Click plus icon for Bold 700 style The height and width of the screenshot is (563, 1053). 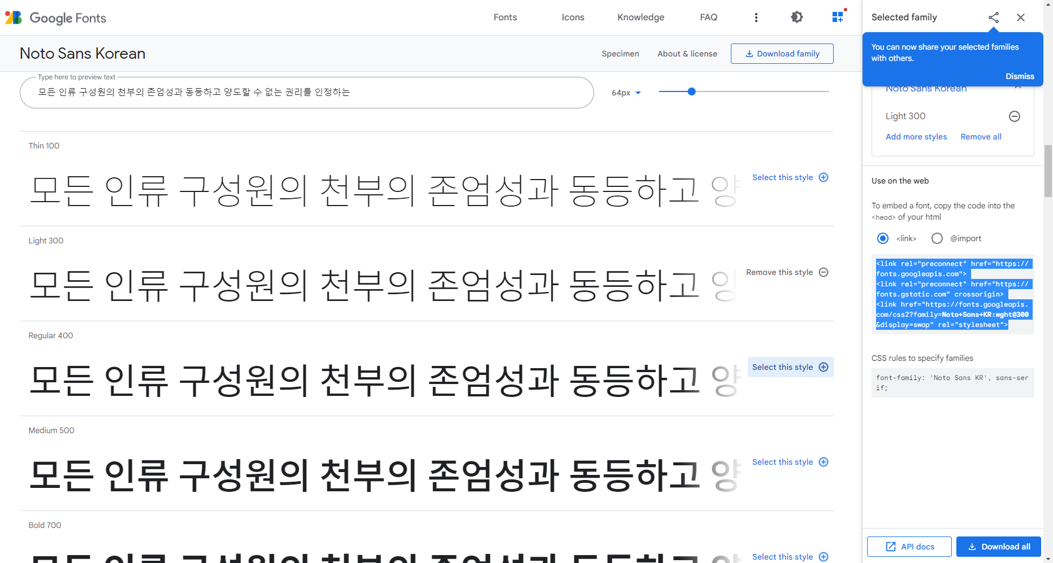(x=824, y=557)
